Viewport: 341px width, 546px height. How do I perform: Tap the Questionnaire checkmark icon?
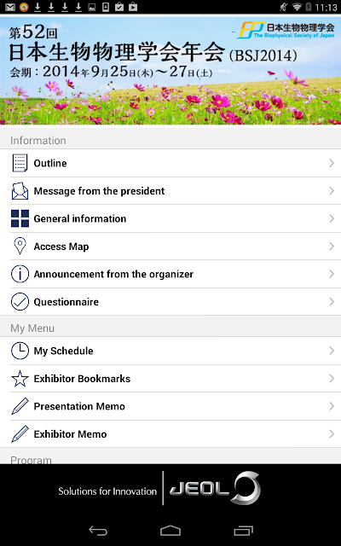pyautogui.click(x=20, y=301)
